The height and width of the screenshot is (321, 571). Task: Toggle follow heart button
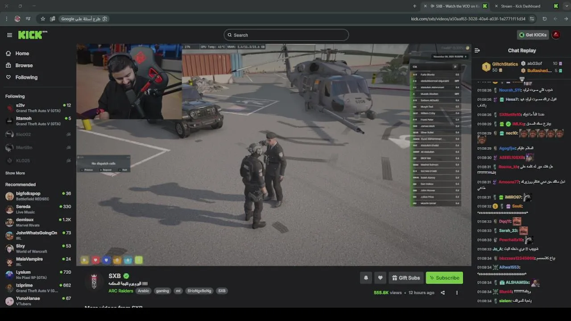(380, 278)
